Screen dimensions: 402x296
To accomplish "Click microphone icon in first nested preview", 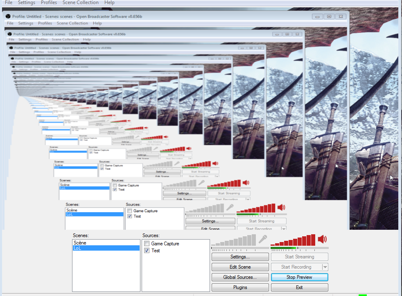I will [230, 207].
